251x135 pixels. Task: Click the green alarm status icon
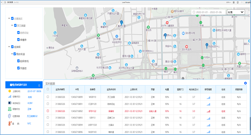tap(10, 109)
